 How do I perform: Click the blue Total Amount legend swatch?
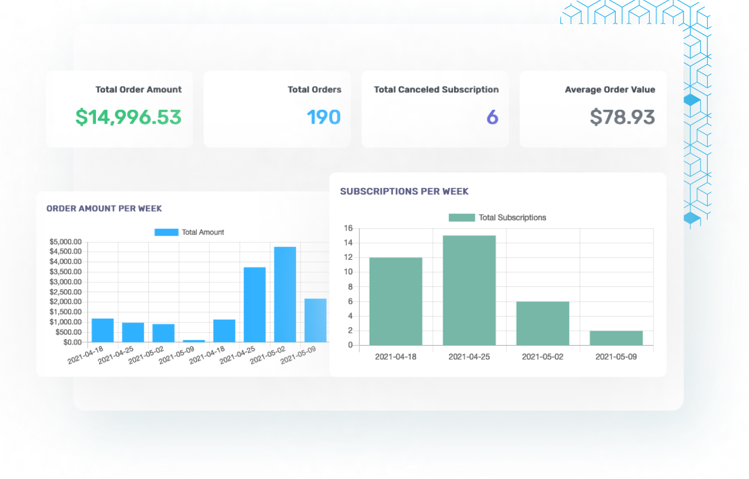166,232
